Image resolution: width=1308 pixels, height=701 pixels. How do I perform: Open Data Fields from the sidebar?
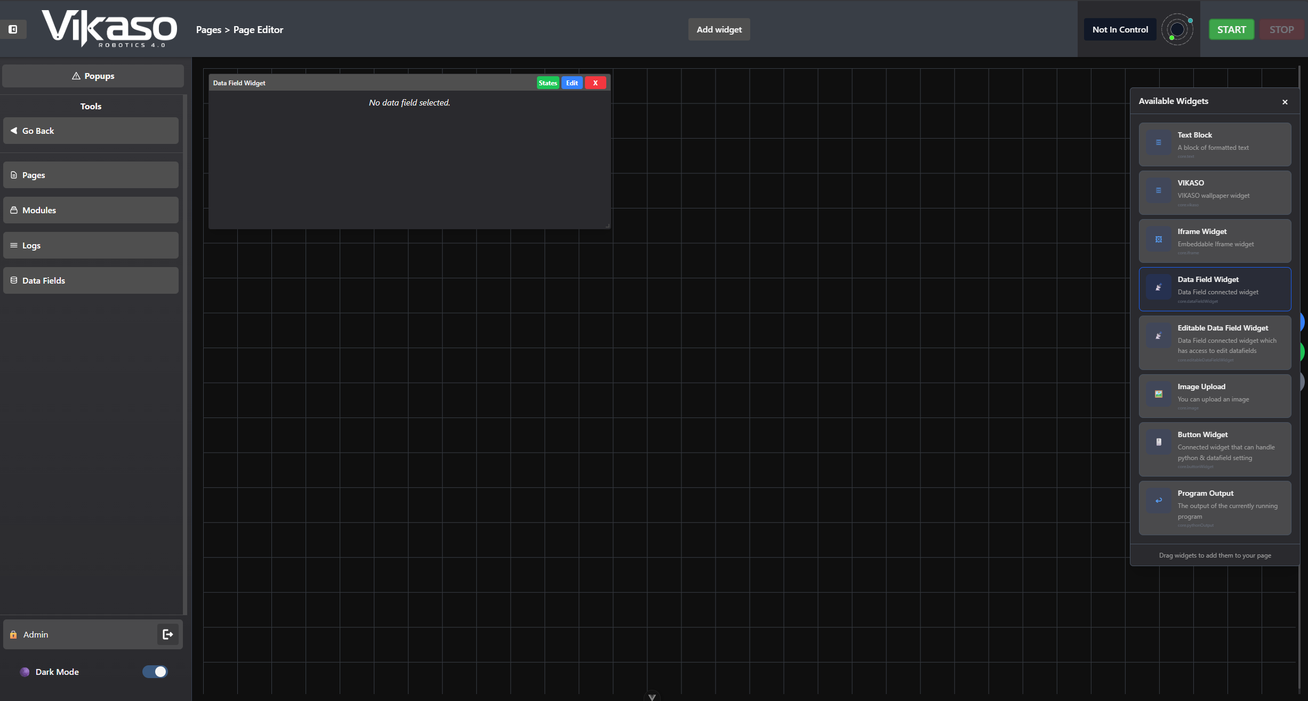pos(91,280)
